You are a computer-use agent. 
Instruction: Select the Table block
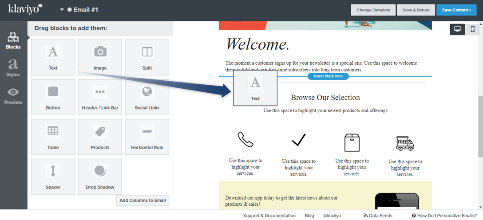(x=53, y=137)
